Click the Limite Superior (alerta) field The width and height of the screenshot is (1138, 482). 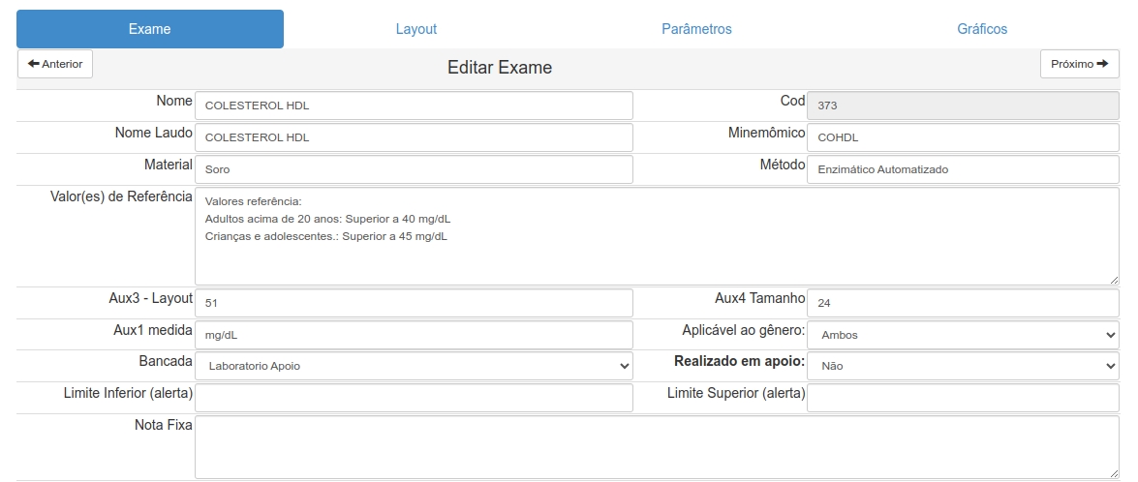(x=962, y=398)
